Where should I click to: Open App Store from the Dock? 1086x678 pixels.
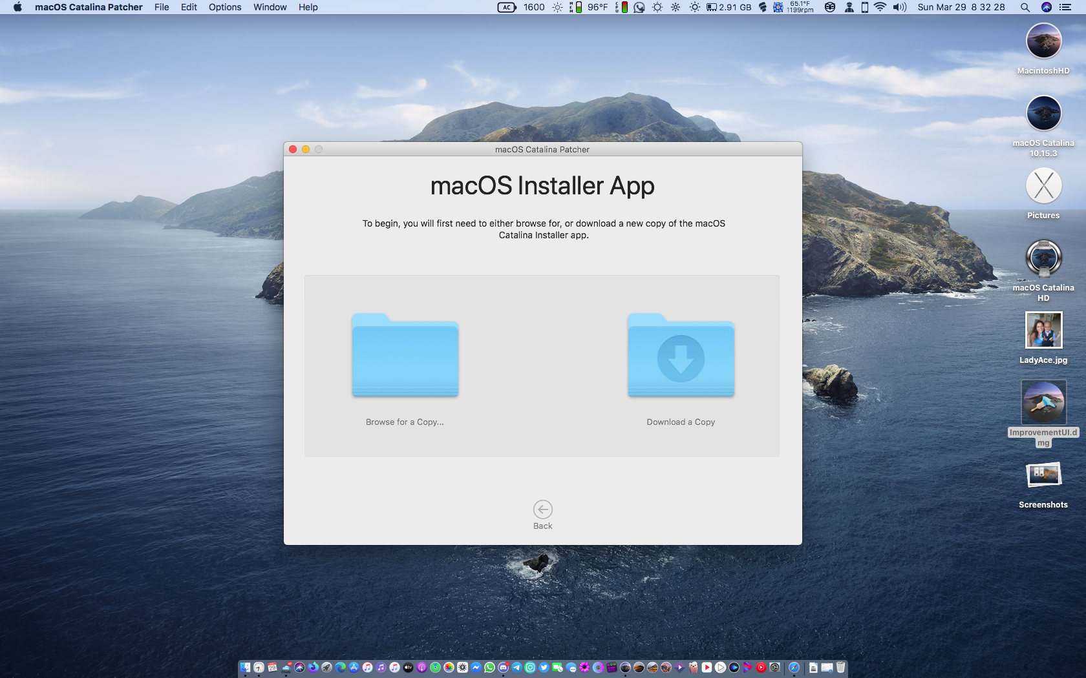tap(354, 668)
